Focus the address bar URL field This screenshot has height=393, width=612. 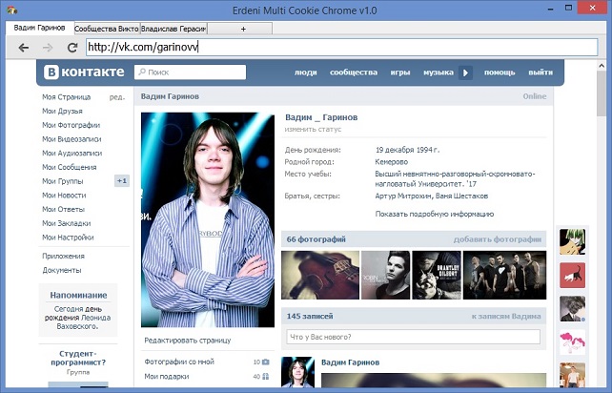pyautogui.click(x=342, y=48)
